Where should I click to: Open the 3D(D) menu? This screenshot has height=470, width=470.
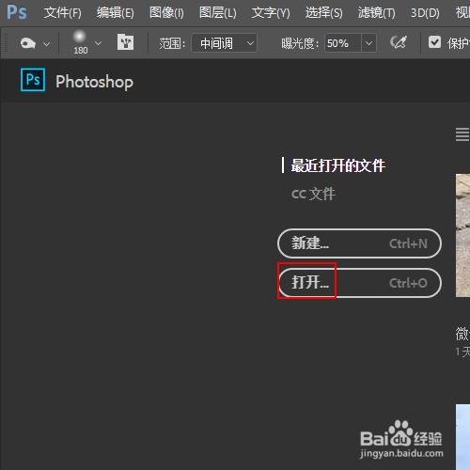tap(425, 13)
